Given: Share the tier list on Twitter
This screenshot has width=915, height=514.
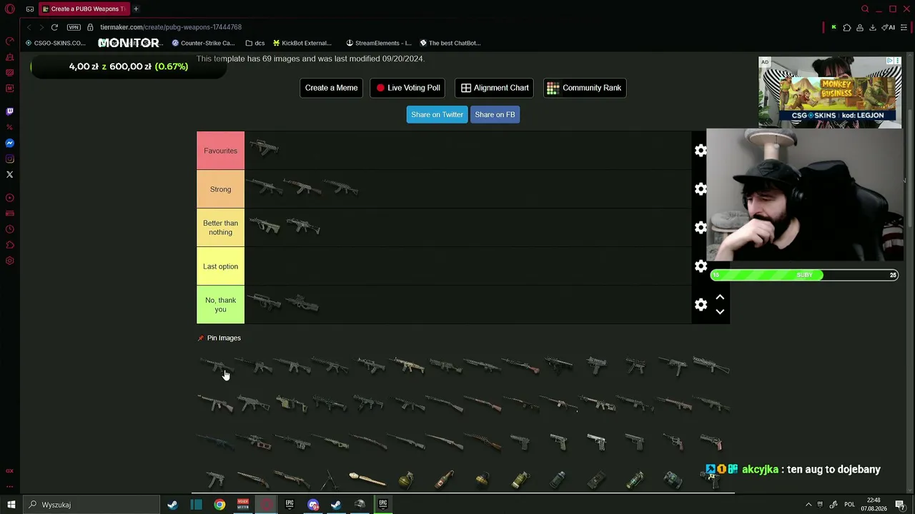Looking at the screenshot, I should coord(437,114).
